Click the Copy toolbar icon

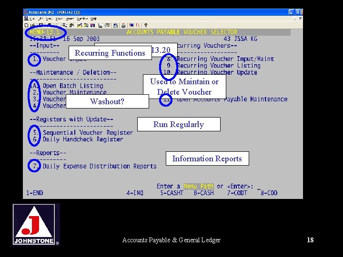[65, 25]
